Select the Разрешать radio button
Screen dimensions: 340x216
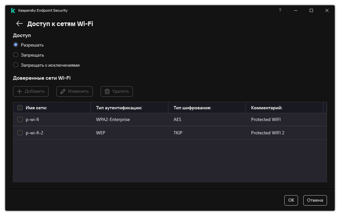(x=16, y=45)
